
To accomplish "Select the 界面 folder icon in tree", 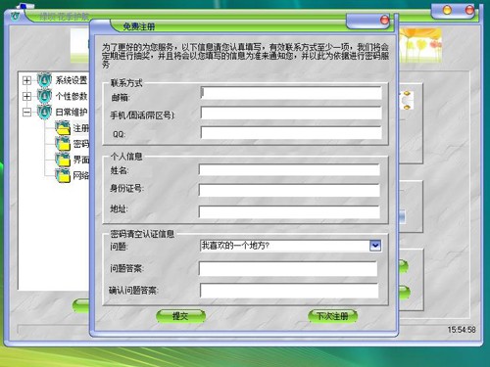I will pos(63,160).
